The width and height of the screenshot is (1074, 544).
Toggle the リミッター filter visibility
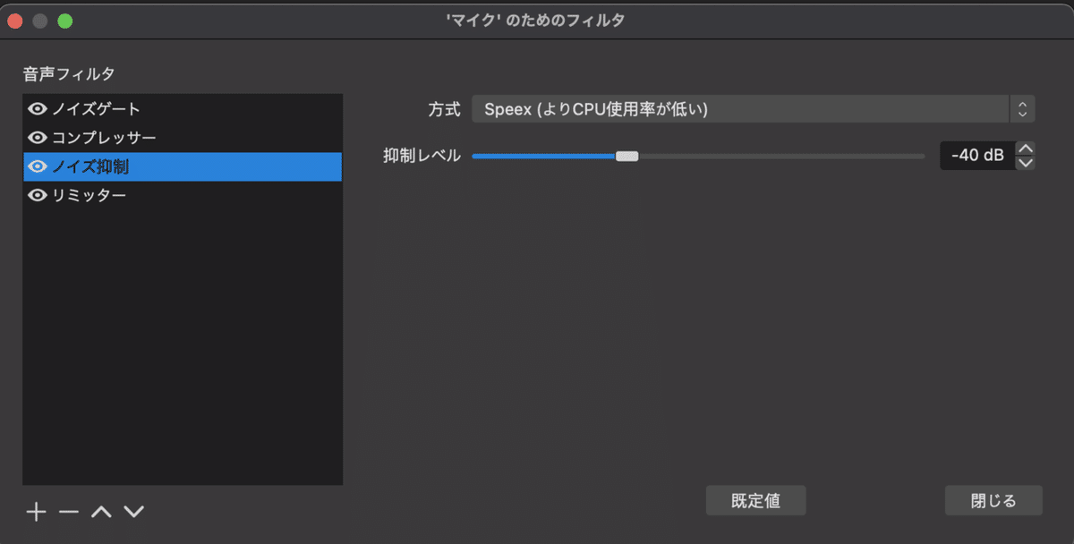[x=37, y=195]
